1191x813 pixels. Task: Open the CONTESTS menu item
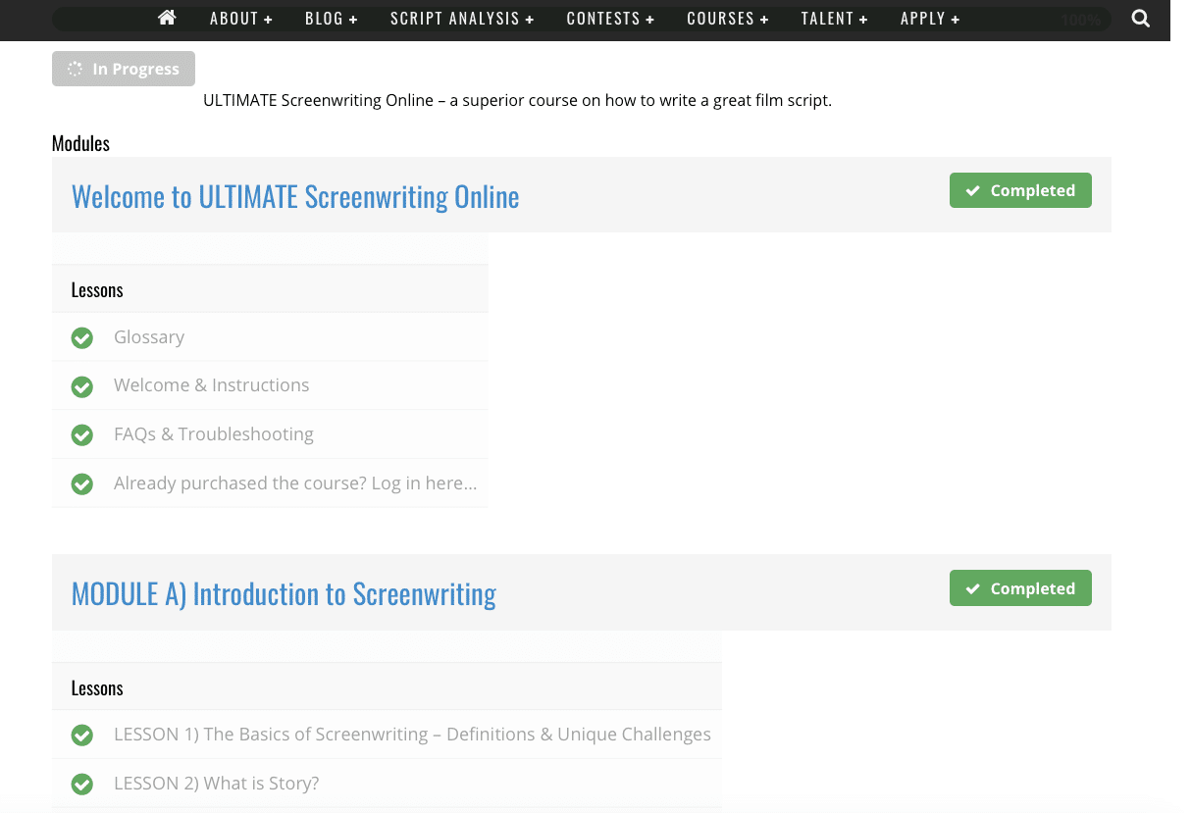point(610,19)
